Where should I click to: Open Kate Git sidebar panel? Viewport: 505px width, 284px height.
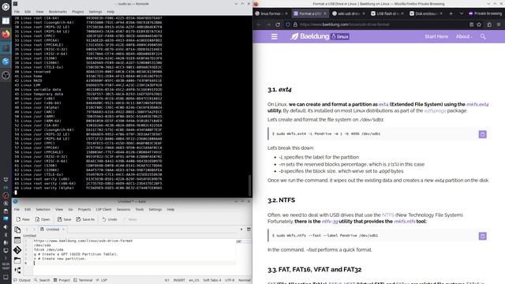[x=17, y=250]
